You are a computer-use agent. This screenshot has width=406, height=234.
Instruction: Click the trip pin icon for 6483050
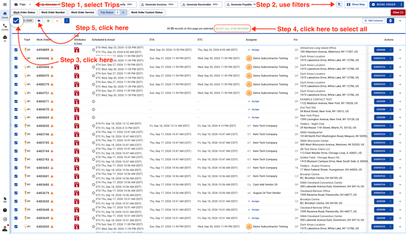(x=25, y=227)
